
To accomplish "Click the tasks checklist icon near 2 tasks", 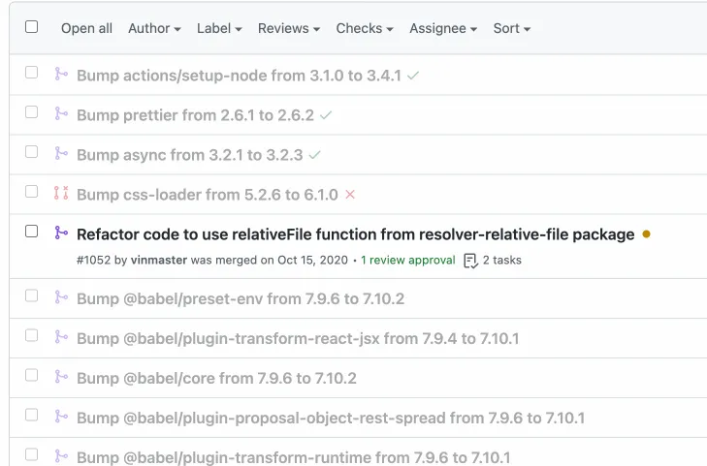I will pos(470,261).
